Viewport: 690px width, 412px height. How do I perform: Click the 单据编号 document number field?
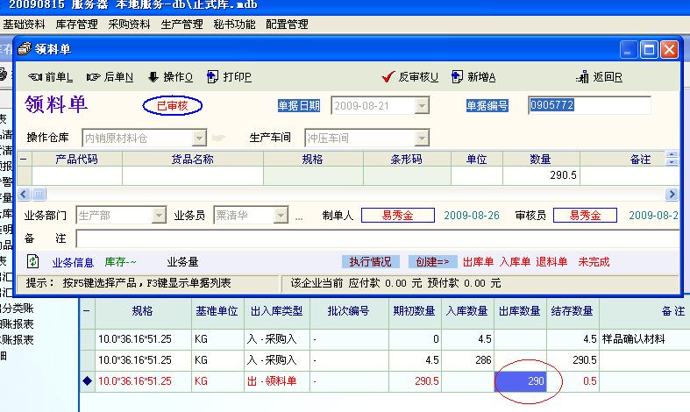[588, 106]
